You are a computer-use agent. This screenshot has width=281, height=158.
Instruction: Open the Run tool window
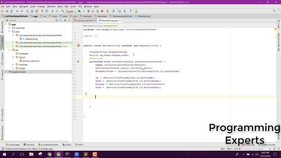67,145
